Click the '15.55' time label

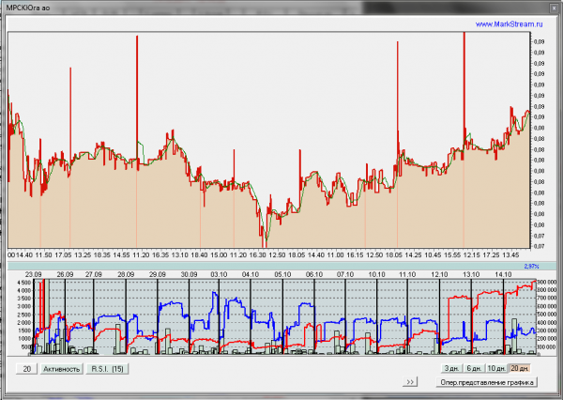pyautogui.click(x=452, y=255)
